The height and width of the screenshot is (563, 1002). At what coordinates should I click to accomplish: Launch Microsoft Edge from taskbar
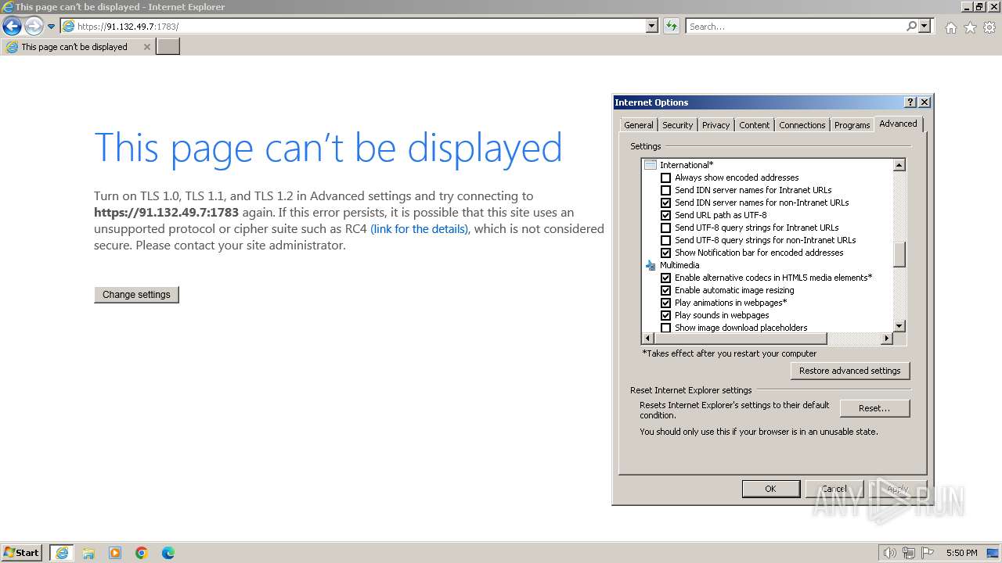(168, 553)
